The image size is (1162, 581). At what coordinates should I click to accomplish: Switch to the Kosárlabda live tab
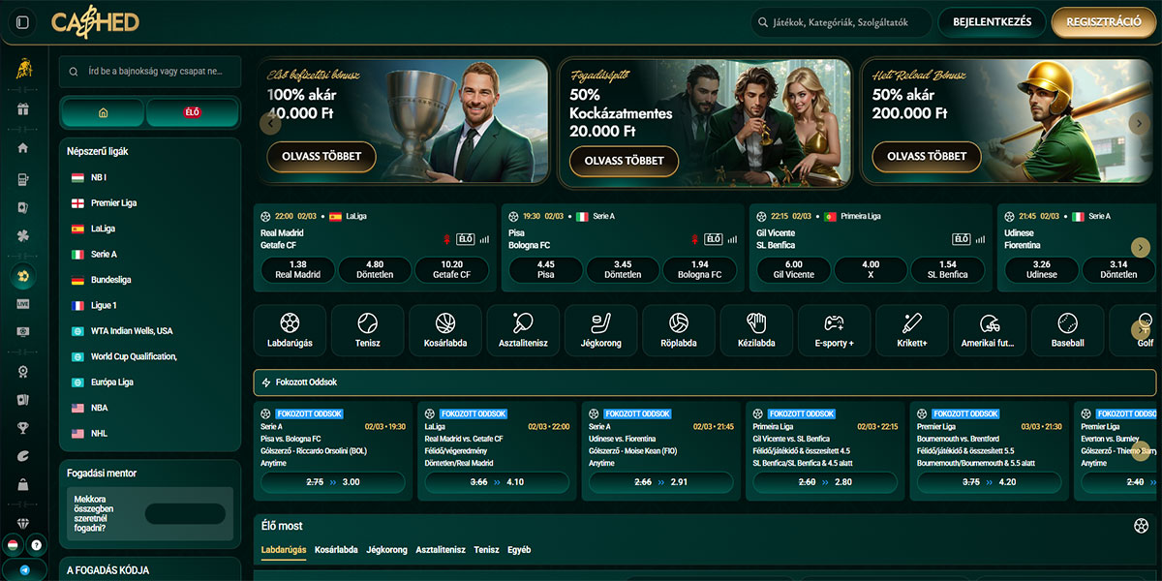coord(336,550)
